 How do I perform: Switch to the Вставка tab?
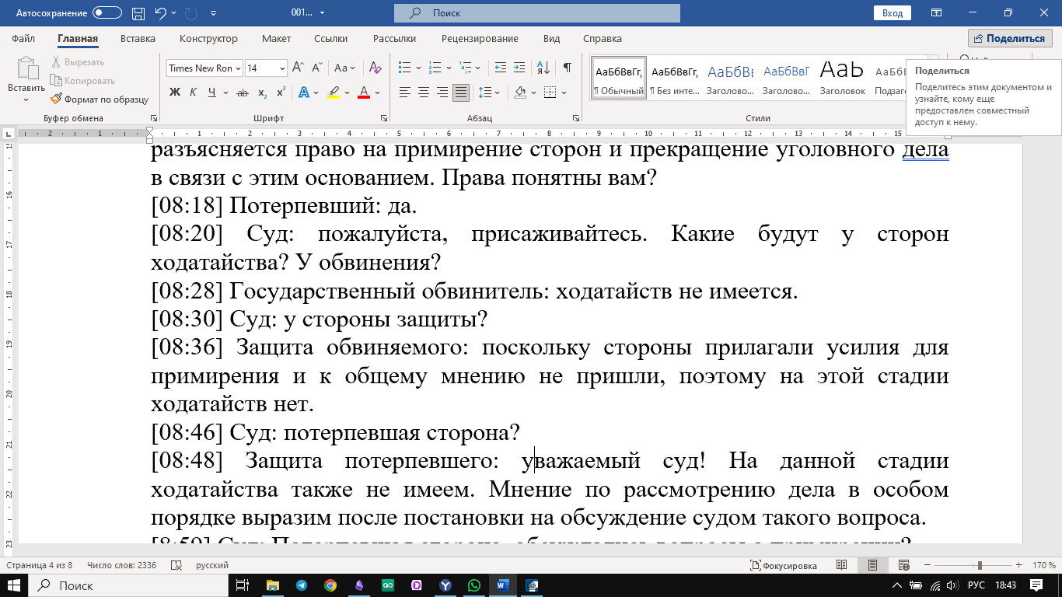coord(138,38)
